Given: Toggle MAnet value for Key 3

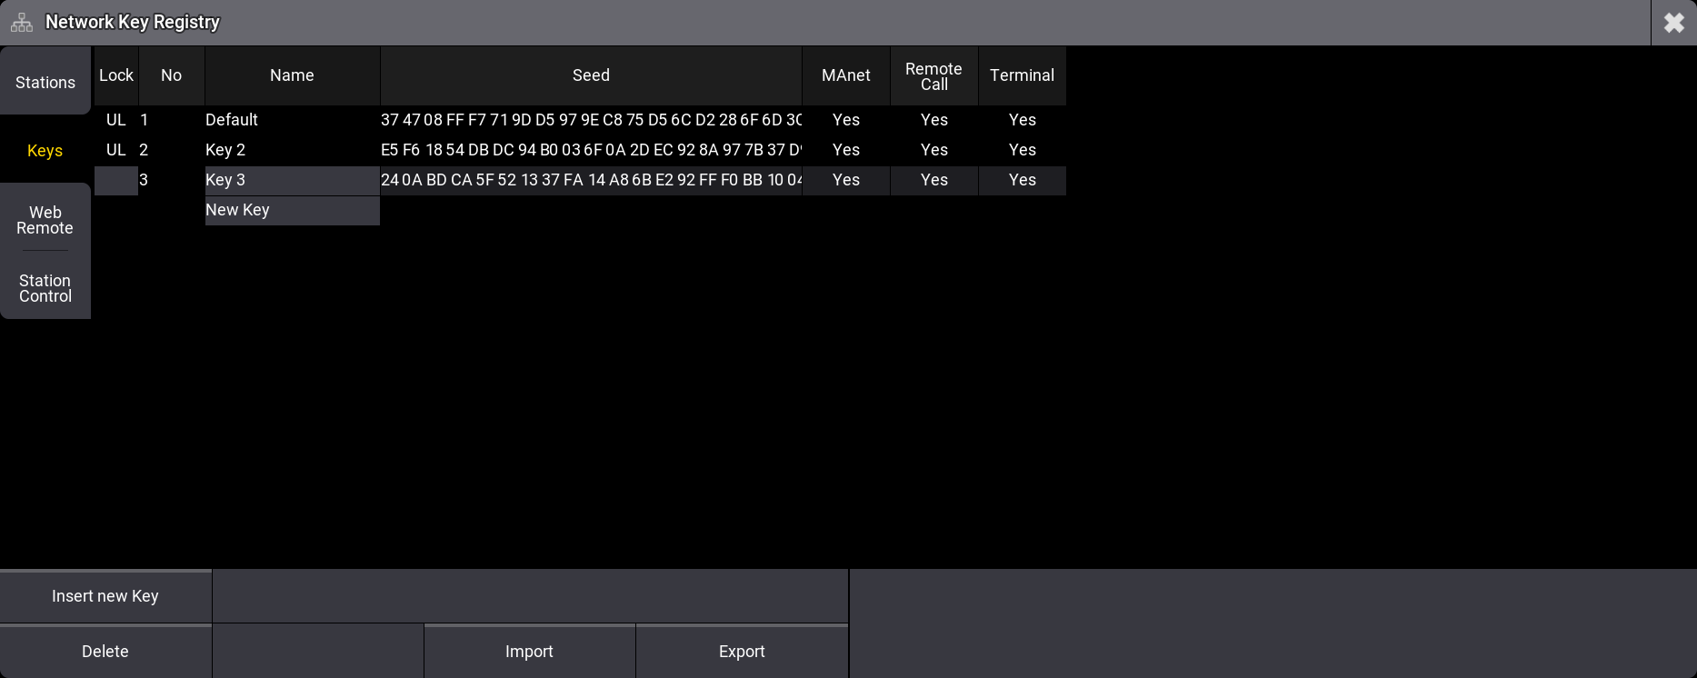Looking at the screenshot, I should pos(845,180).
